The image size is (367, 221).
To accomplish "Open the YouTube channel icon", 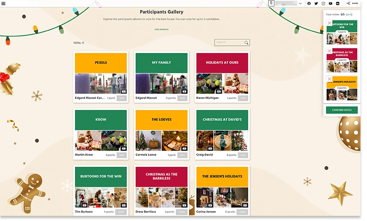I will click(331, 3).
